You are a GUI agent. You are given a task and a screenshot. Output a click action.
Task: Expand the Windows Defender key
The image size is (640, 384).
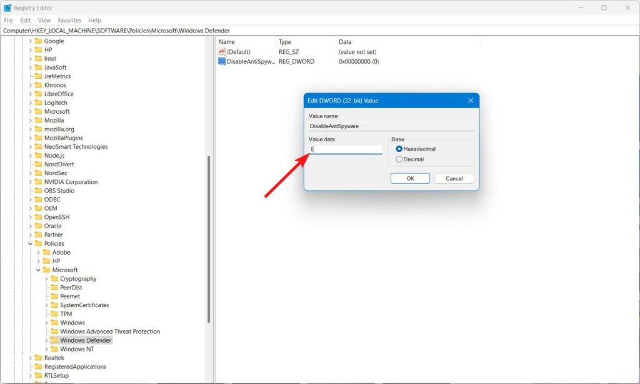[46, 340]
